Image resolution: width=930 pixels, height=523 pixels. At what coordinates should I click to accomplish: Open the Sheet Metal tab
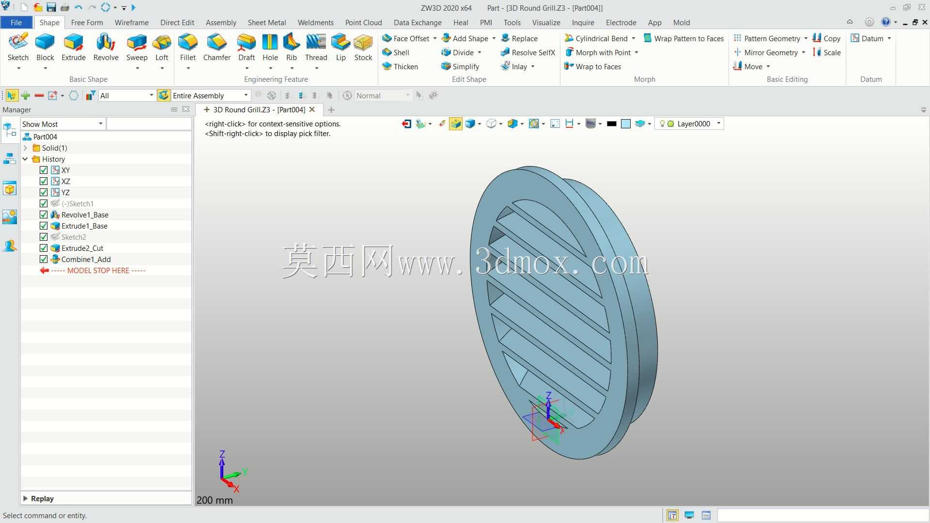pyautogui.click(x=266, y=22)
